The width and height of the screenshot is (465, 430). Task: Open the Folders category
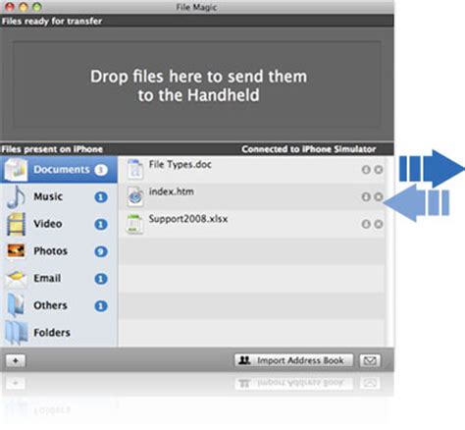[59, 333]
